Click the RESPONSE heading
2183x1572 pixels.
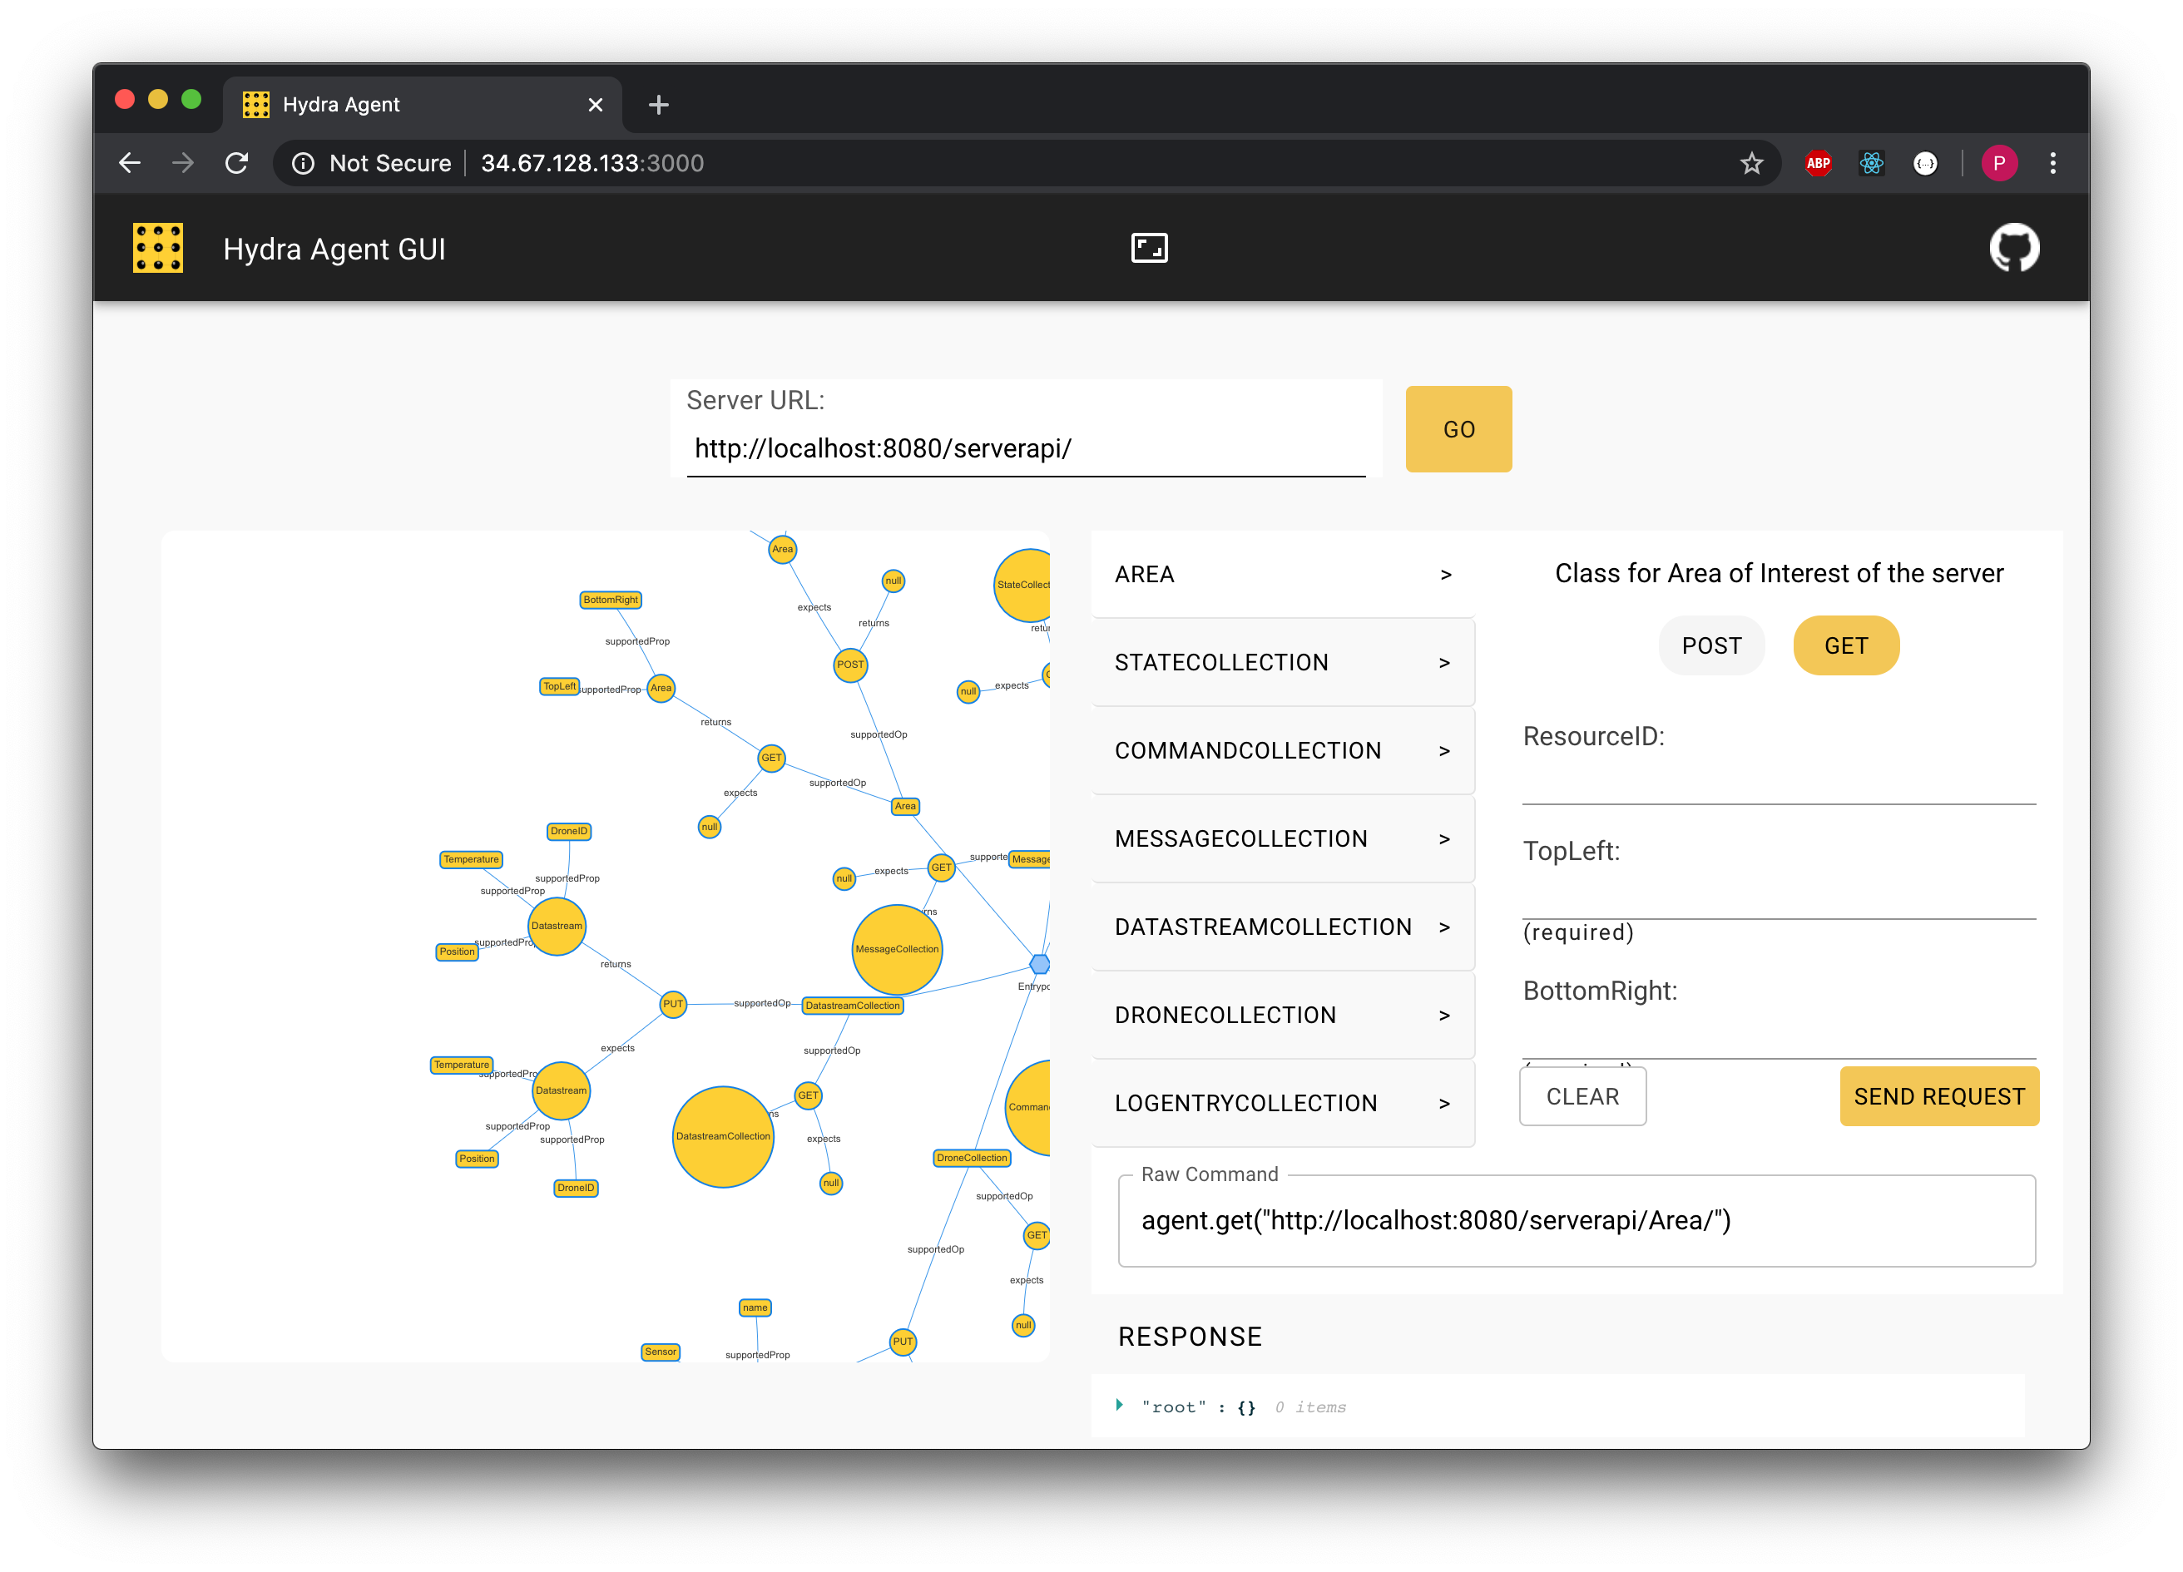[x=1190, y=1337]
